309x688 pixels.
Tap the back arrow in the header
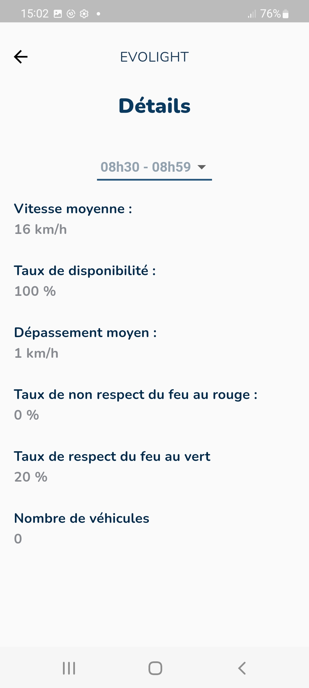(x=21, y=57)
